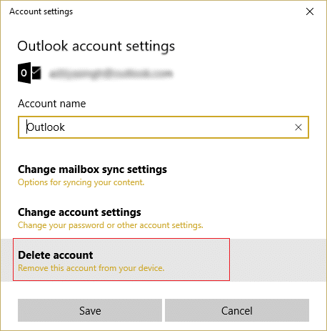Screen dimensions: 327x331
Task: Focus the Account name text box
Action: coord(163,127)
